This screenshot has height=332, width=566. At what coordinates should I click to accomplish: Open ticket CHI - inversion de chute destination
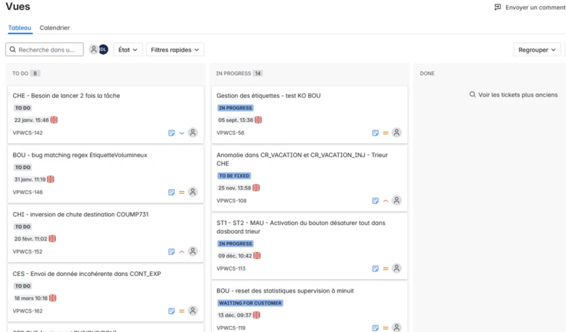[81, 214]
